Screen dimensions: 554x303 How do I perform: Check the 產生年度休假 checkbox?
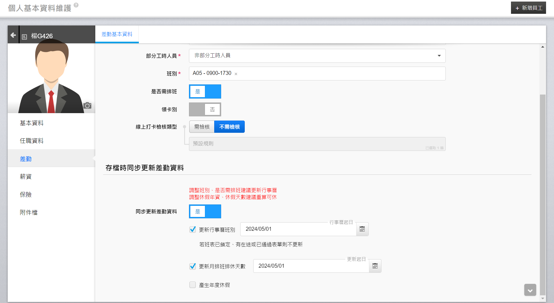click(193, 285)
